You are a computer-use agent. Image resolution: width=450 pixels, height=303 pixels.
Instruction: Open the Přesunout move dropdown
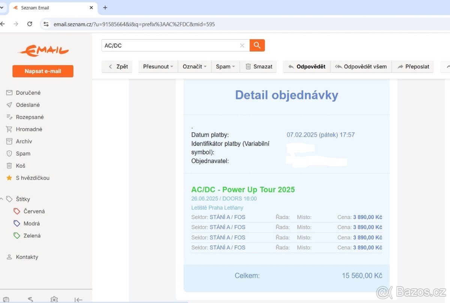click(x=158, y=66)
